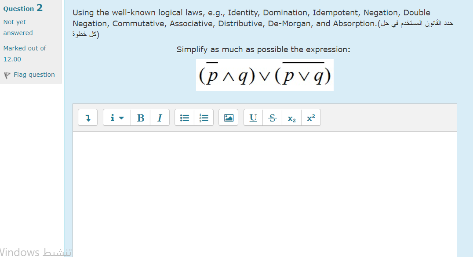Toggle strikethrough formatting
Screen dimensions: 473x257
click(x=272, y=117)
